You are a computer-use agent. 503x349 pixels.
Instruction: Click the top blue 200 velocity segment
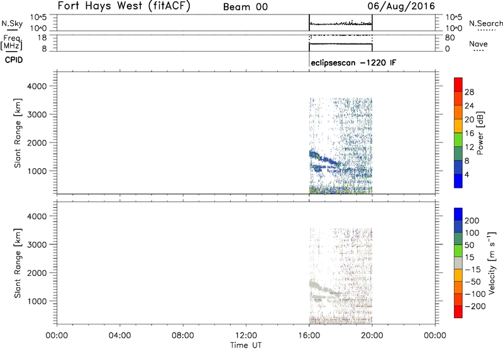[458, 214]
